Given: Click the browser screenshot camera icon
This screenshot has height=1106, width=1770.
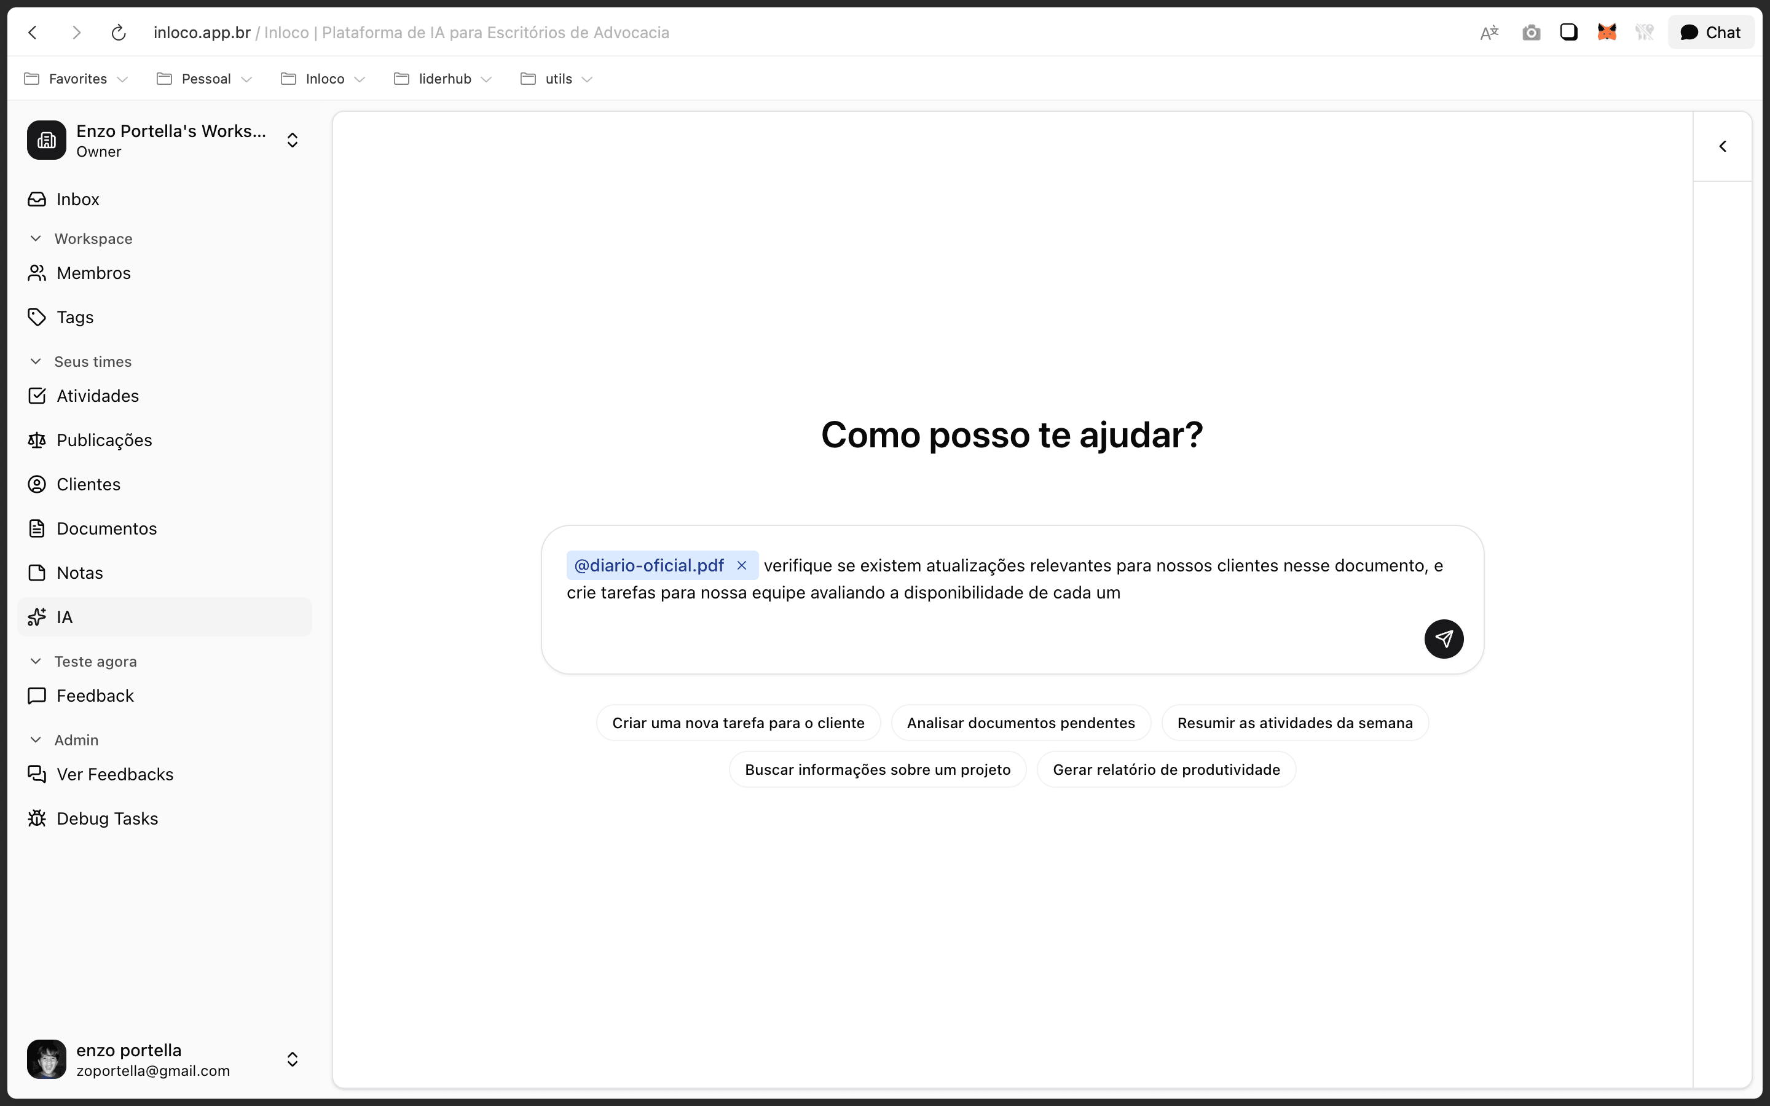Looking at the screenshot, I should point(1531,33).
